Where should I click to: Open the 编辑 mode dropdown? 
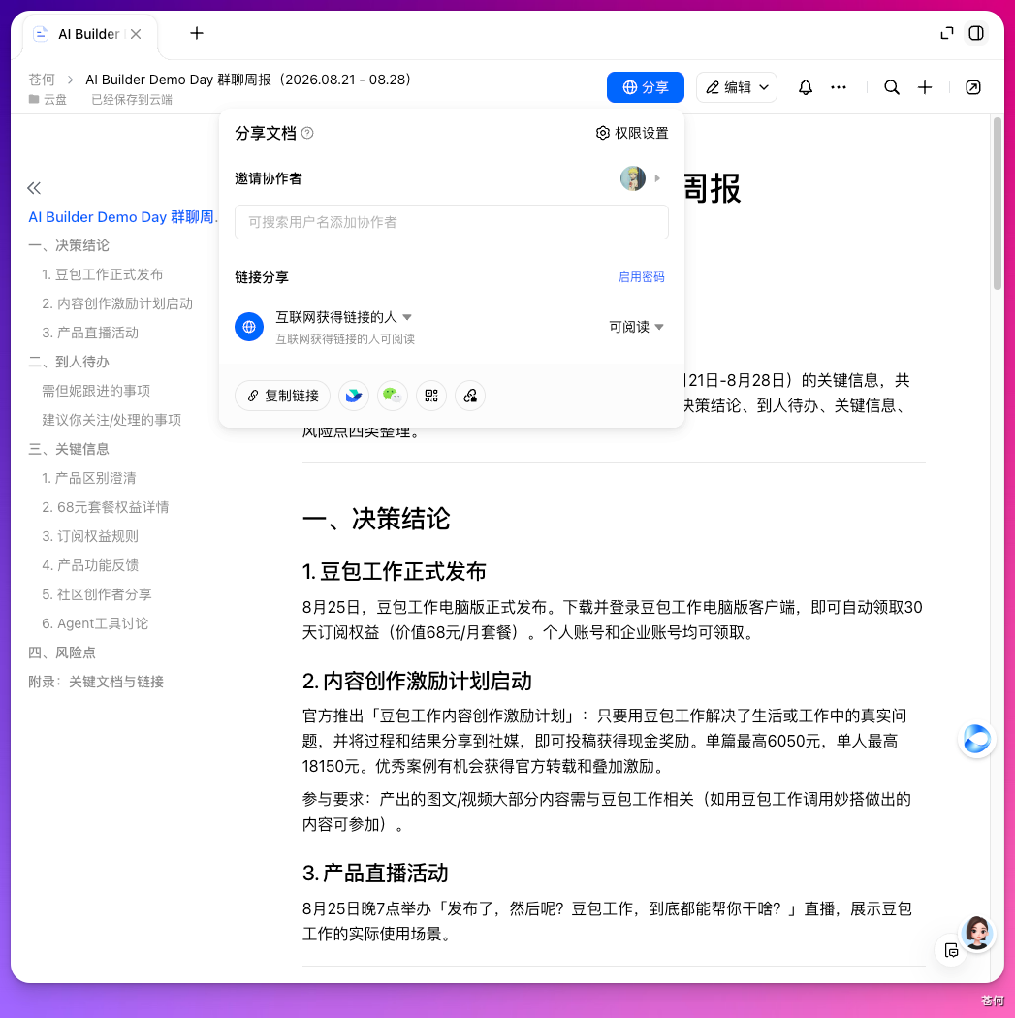pyautogui.click(x=737, y=87)
